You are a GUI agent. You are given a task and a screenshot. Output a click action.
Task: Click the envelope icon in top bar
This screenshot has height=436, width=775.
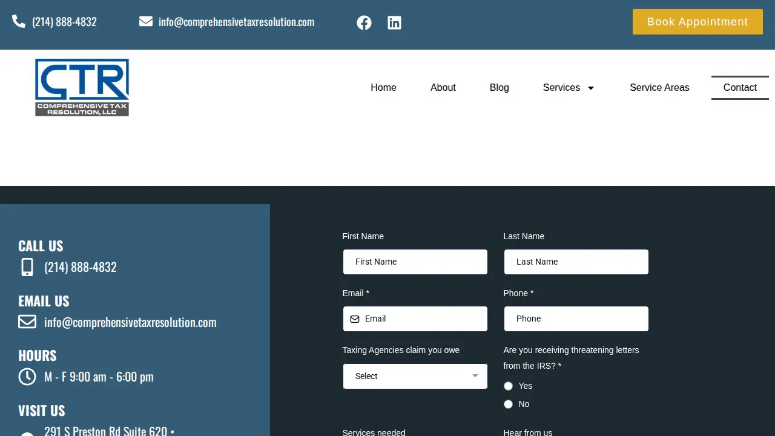[146, 22]
